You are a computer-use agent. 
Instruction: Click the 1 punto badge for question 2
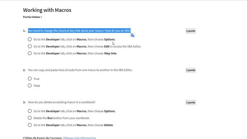click(191, 70)
